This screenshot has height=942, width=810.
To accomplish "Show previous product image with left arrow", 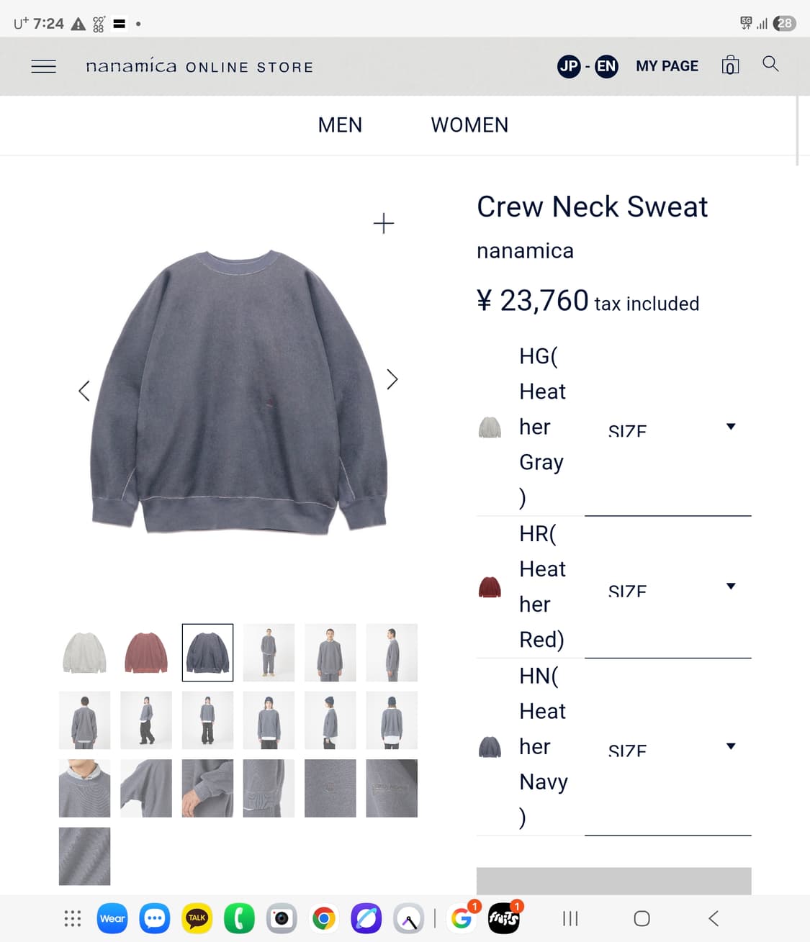I will pyautogui.click(x=84, y=391).
